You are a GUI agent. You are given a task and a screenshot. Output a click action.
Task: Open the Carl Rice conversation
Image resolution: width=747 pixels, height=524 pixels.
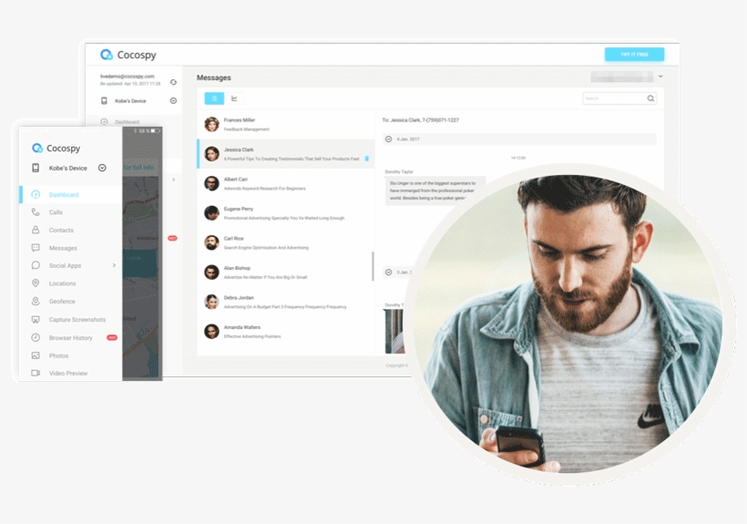click(286, 242)
